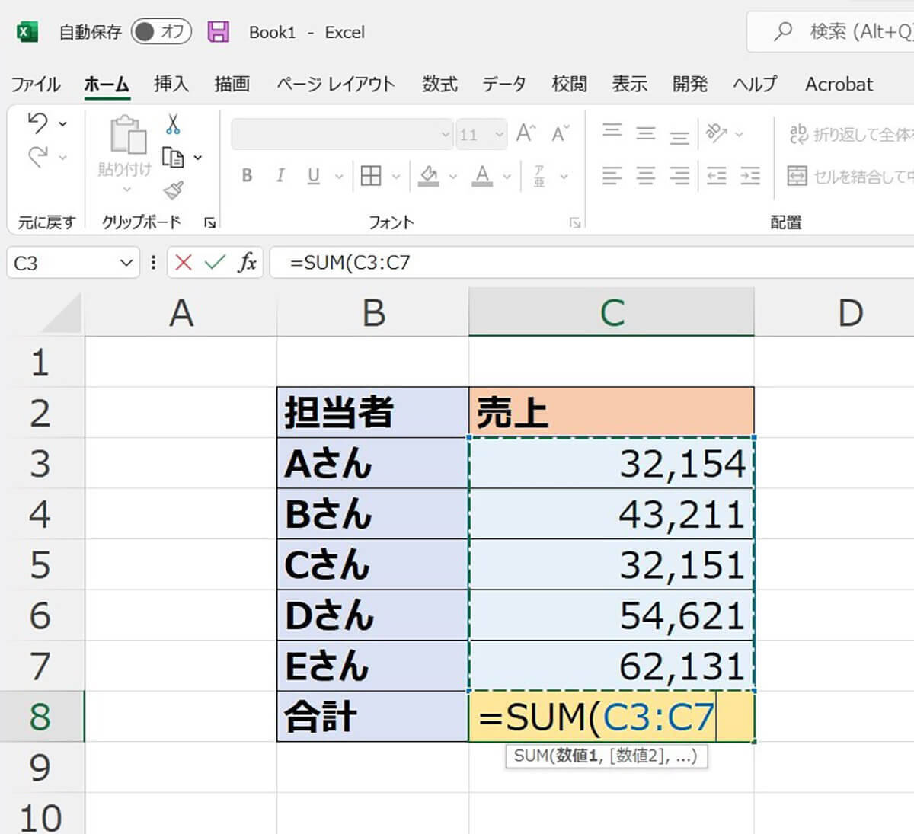Open the font size dropdown
This screenshot has width=914, height=834.
click(x=499, y=135)
